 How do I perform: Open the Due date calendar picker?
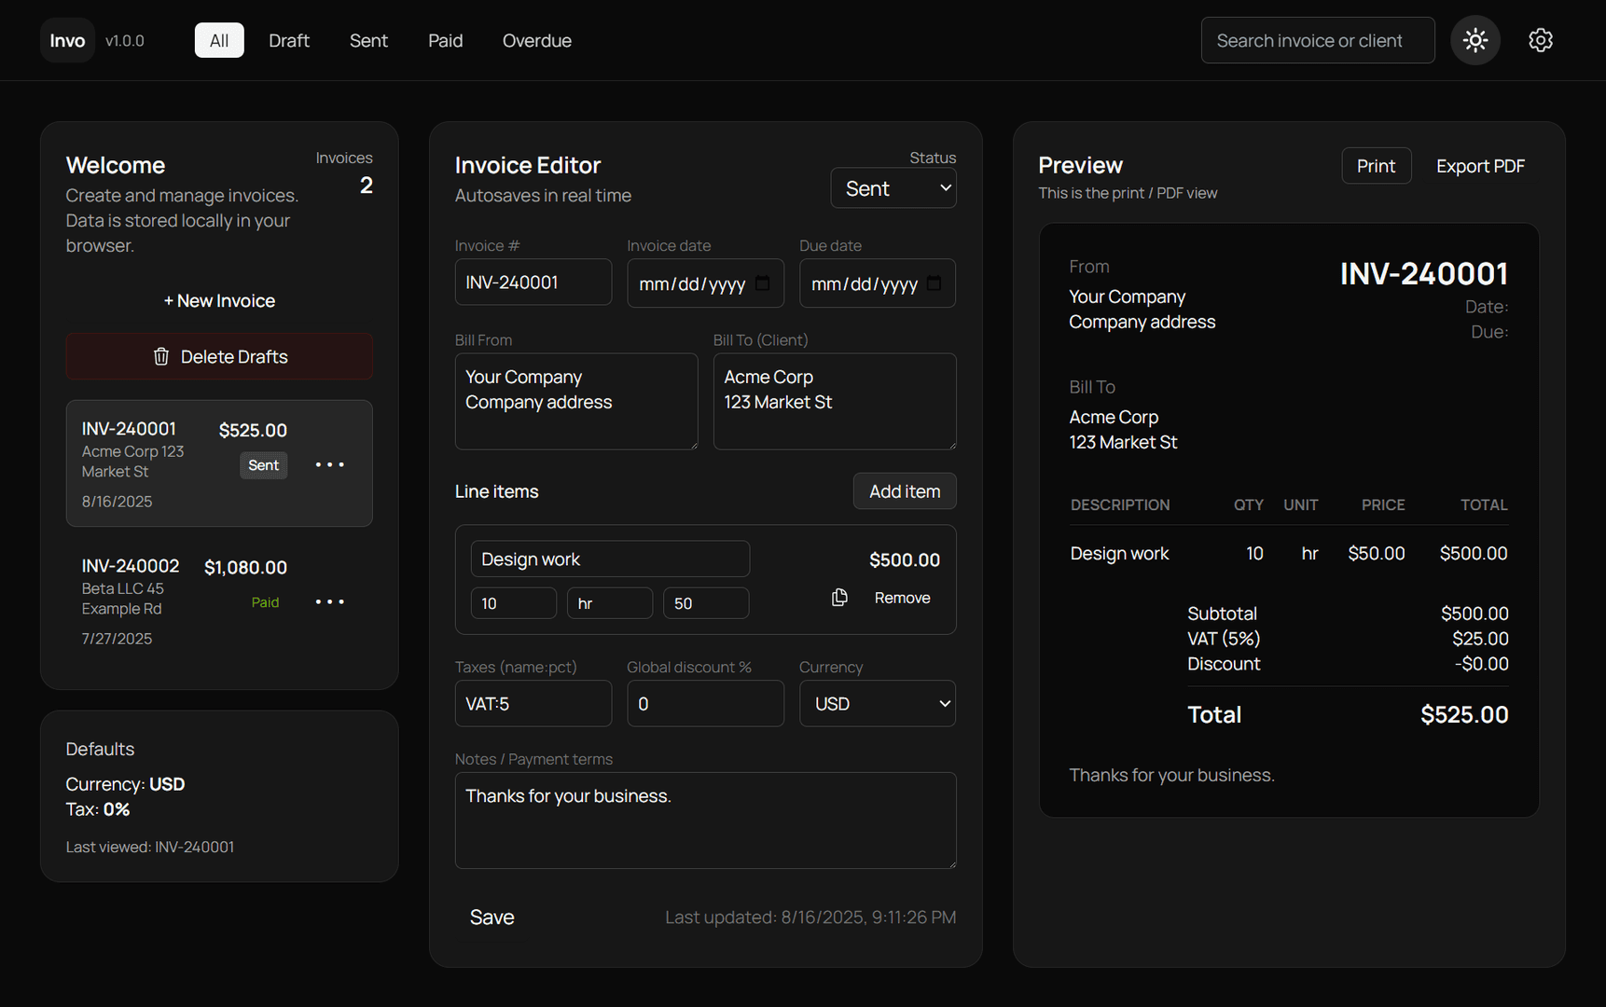[x=935, y=283]
